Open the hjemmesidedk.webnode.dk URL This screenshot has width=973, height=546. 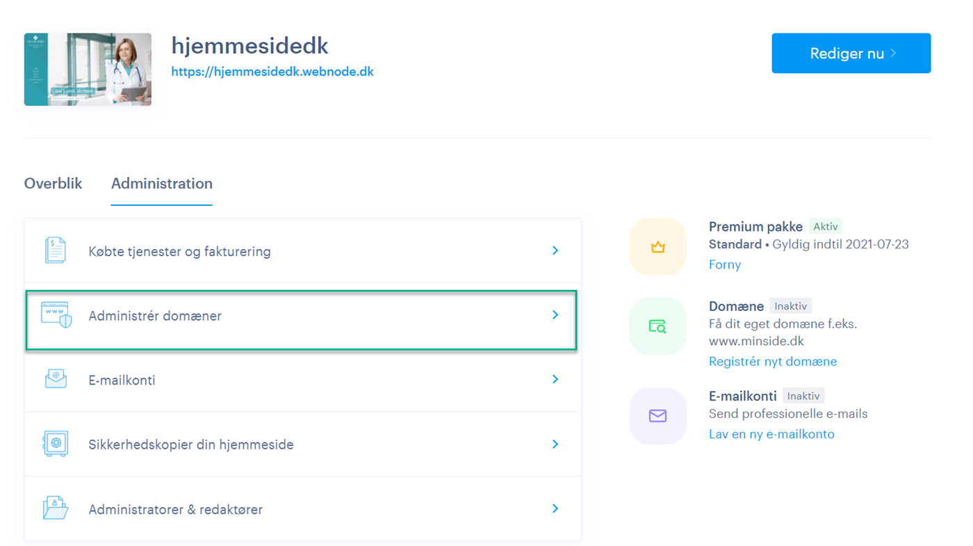tap(272, 71)
